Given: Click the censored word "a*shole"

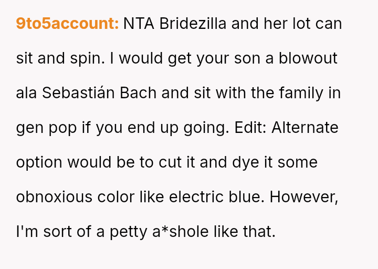Looking at the screenshot, I should [183, 232].
